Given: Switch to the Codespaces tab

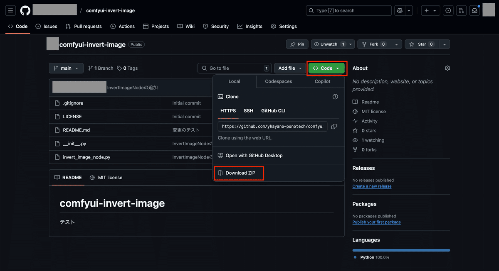Looking at the screenshot, I should 278,81.
